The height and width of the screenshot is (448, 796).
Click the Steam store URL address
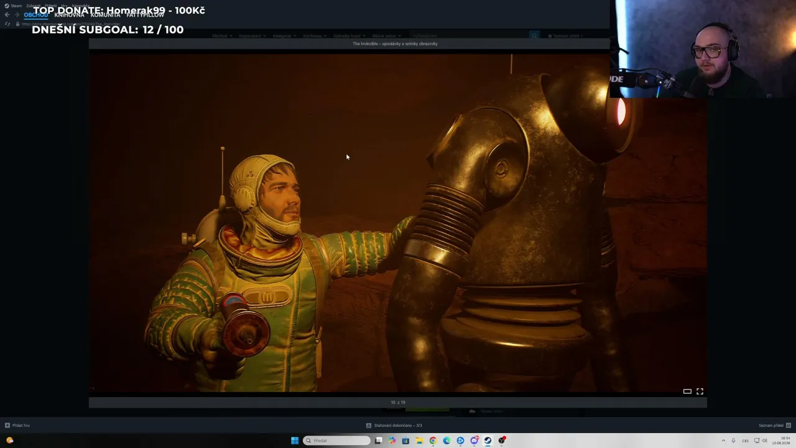pyautogui.click(x=71, y=24)
